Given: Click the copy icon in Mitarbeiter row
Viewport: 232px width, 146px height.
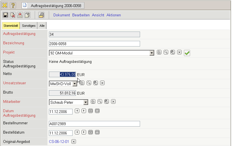Looking at the screenshot, I should point(107,101).
